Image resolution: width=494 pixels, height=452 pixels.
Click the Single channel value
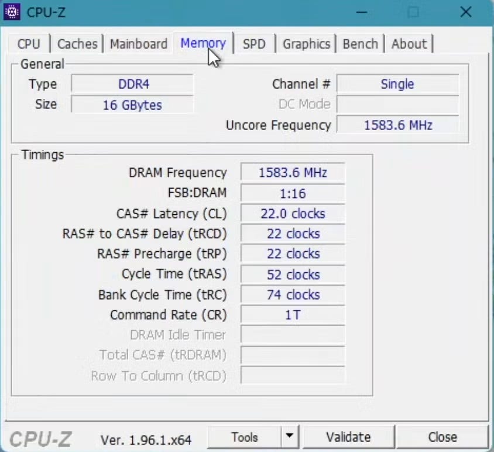coord(397,84)
